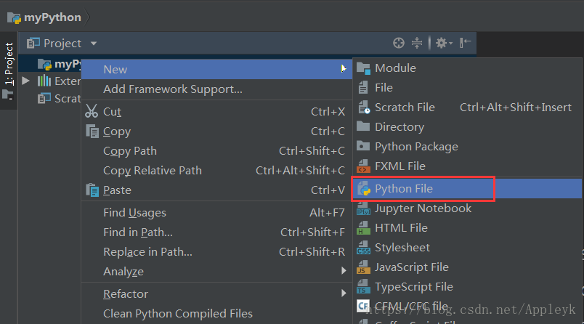Expand the External Libraries tree node

(x=25, y=81)
